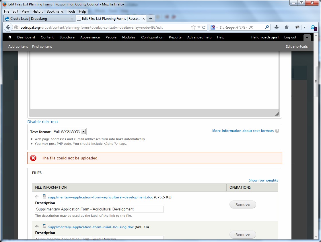Disable rich-text editing

(42, 122)
